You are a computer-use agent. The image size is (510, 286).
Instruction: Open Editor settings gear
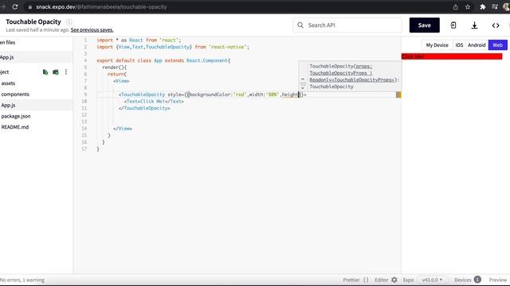pyautogui.click(x=394, y=280)
